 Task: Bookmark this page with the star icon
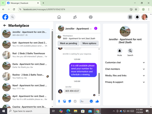click(x=136, y=9)
